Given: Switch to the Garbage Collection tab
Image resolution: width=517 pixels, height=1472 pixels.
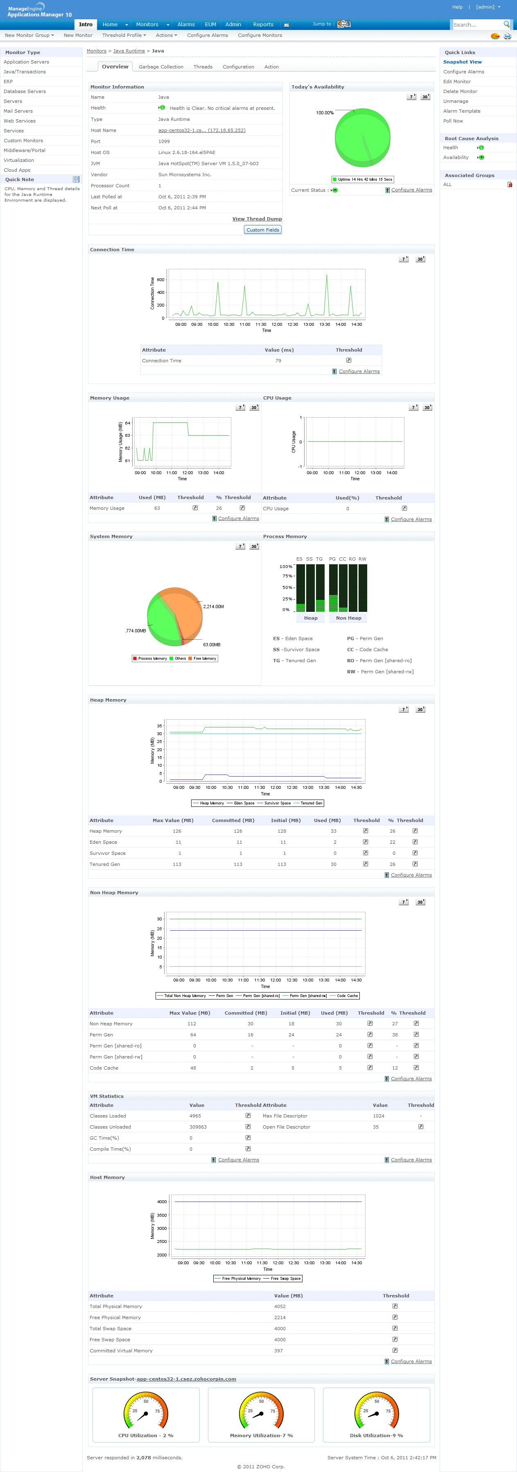Looking at the screenshot, I should coord(161,67).
